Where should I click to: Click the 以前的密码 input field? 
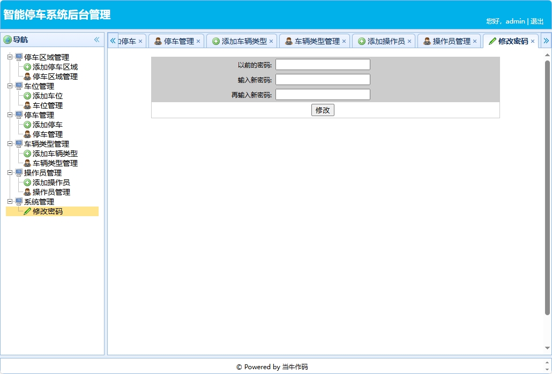322,64
